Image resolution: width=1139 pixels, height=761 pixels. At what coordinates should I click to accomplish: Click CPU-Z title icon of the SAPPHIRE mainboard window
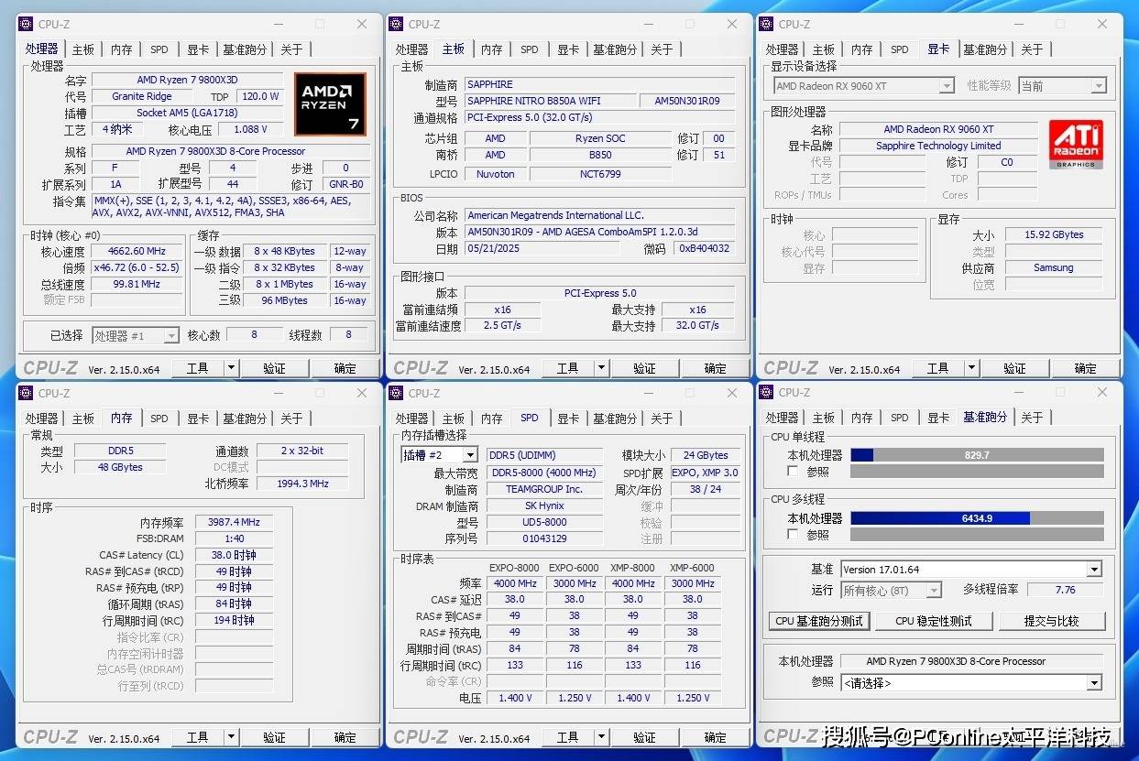(x=396, y=24)
